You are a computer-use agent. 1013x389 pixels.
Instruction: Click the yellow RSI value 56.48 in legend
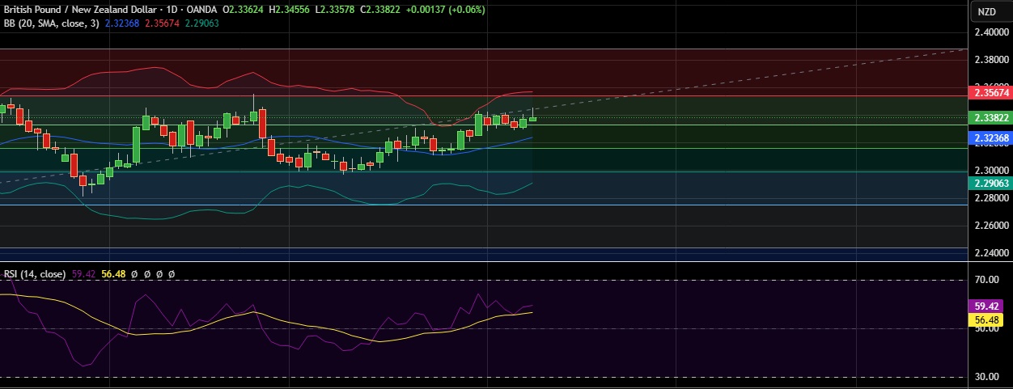point(114,274)
